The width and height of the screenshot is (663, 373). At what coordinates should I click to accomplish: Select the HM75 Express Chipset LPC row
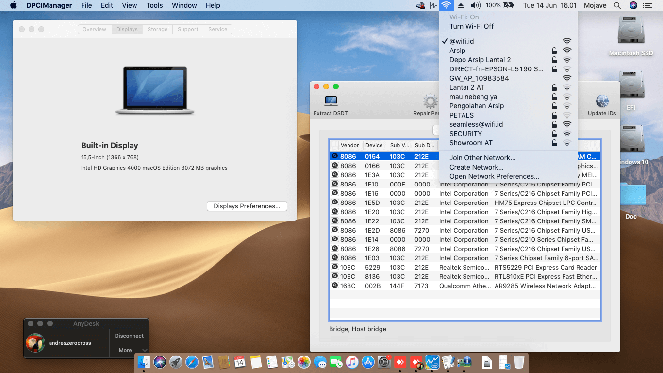click(x=464, y=203)
